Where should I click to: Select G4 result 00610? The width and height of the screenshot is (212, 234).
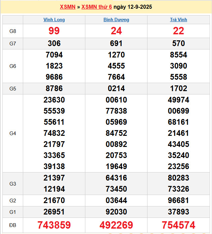(x=116, y=100)
